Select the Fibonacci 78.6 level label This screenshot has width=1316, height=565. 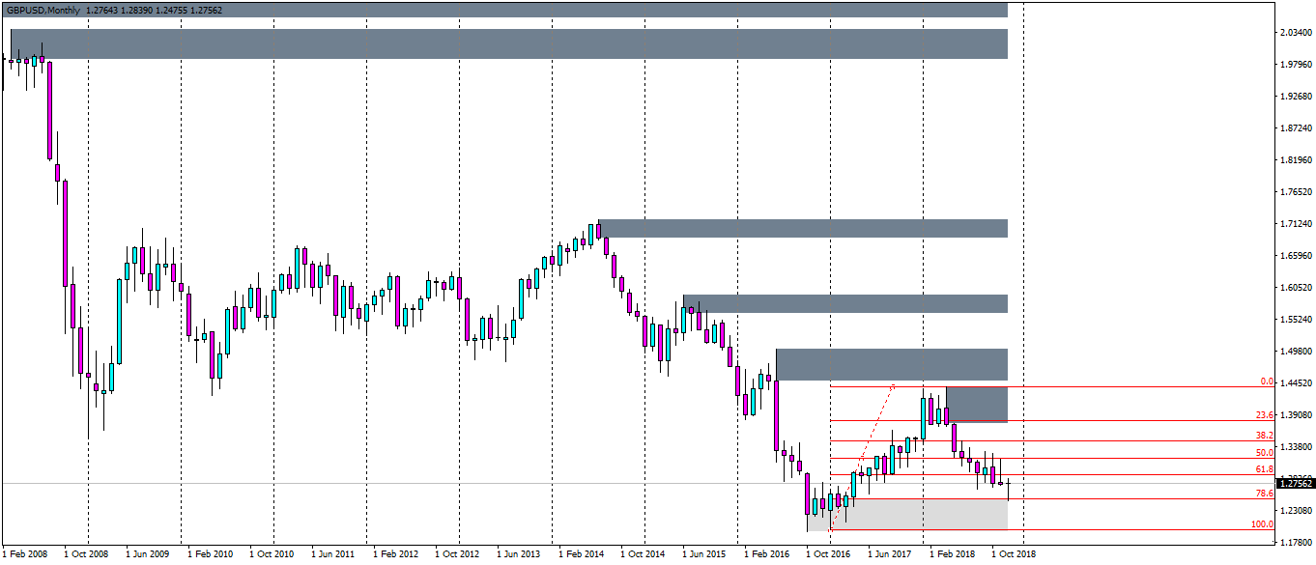click(x=1265, y=494)
